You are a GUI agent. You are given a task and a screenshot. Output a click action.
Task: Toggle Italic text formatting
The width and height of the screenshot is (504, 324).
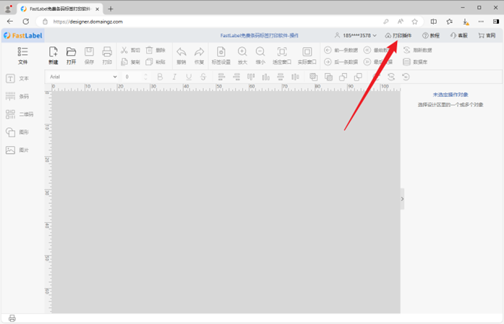[x=174, y=77]
